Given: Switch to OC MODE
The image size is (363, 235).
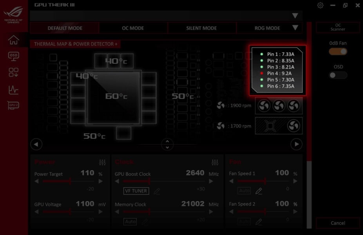Looking at the screenshot, I should pyautogui.click(x=133, y=28).
